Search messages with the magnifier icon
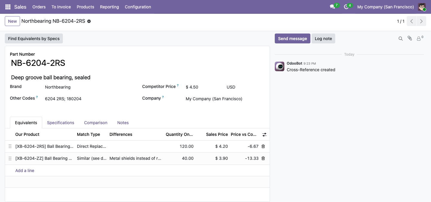 [x=400, y=39]
